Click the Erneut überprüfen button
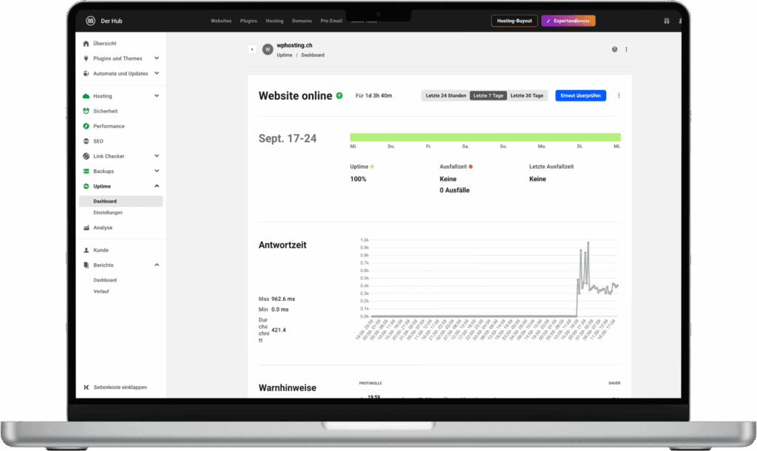Viewport: 757px width, 451px height. pos(580,95)
